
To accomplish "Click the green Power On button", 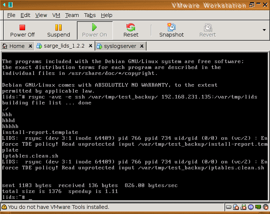I will click(x=95, y=31).
